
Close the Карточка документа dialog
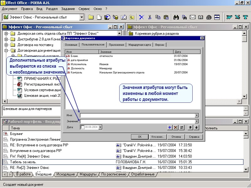coord(202,38)
